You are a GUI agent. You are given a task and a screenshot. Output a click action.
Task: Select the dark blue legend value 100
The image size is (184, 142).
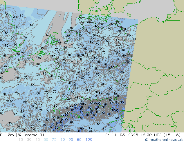pos(89,140)
